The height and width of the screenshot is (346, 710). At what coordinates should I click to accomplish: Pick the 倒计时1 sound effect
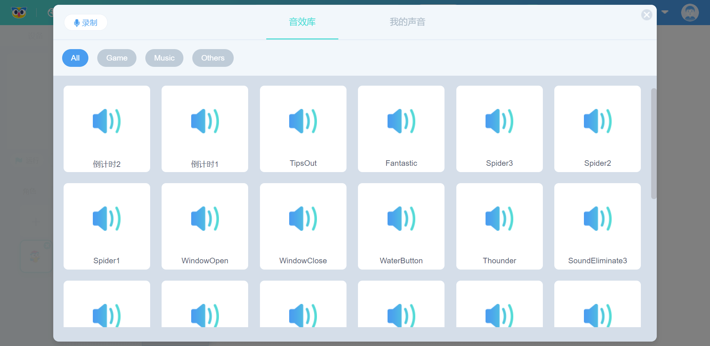(x=205, y=129)
